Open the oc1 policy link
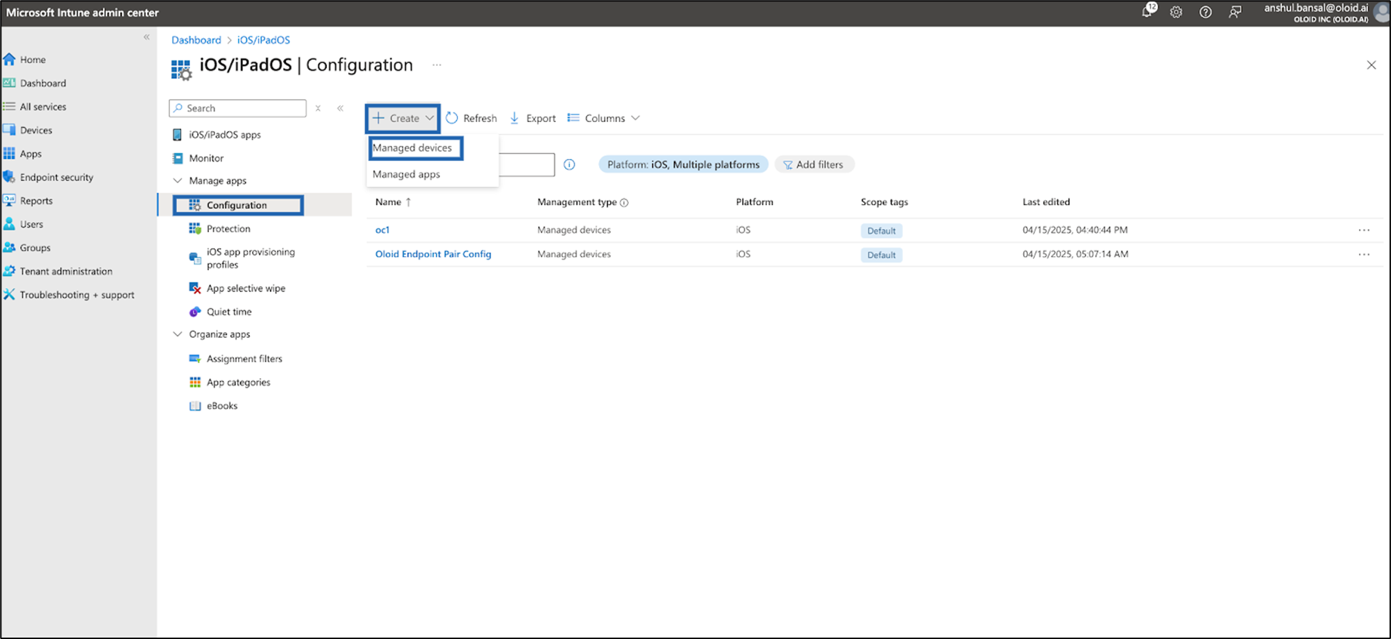 (382, 230)
